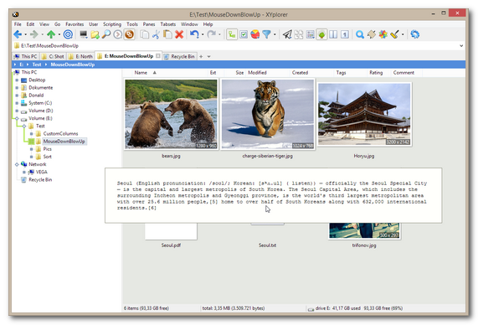Click the E: breadcrumb segment

pos(21,64)
